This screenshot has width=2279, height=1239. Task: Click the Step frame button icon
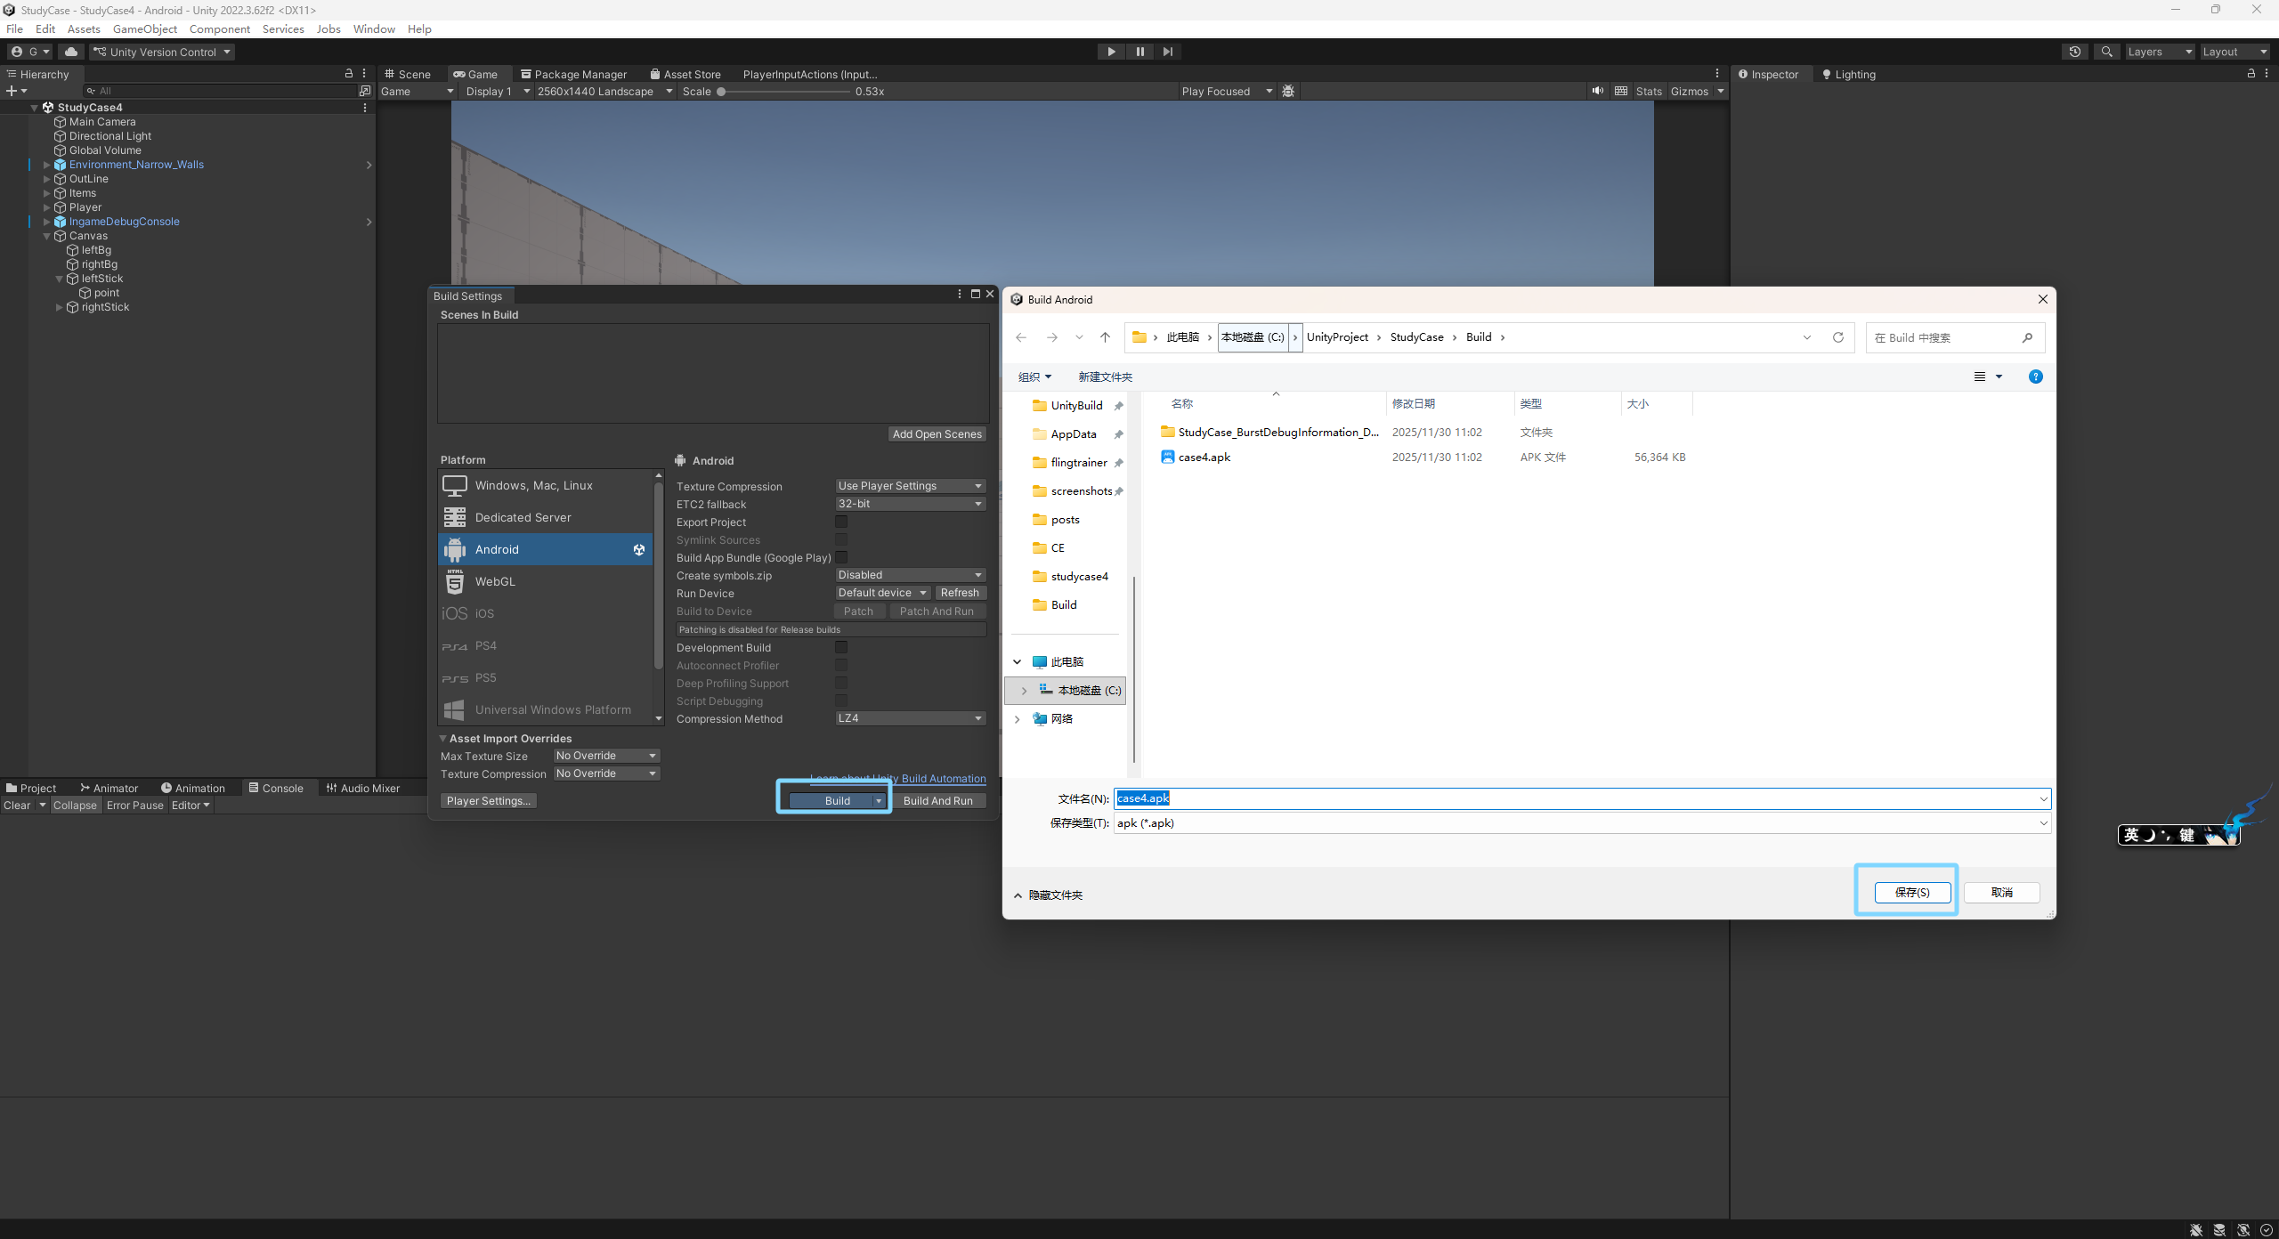pyautogui.click(x=1168, y=52)
